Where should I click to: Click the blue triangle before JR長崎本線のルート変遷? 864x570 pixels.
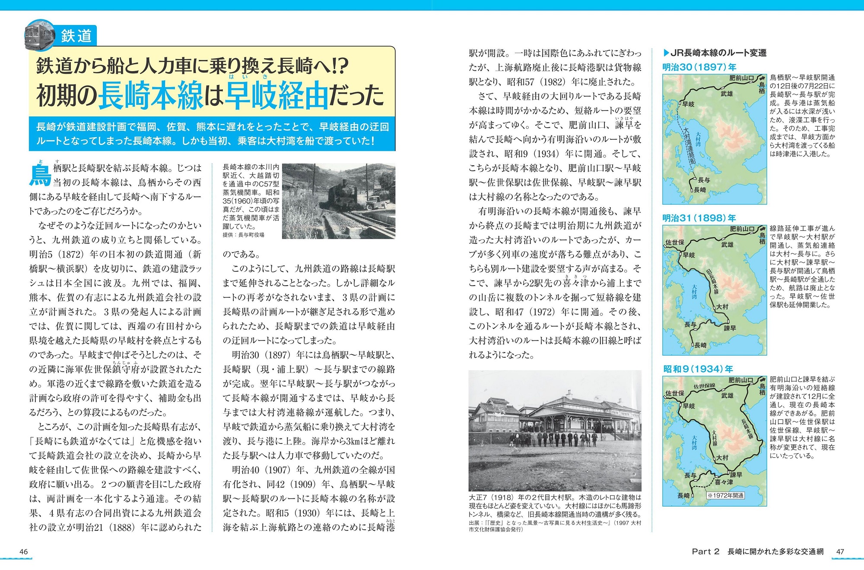(x=666, y=53)
